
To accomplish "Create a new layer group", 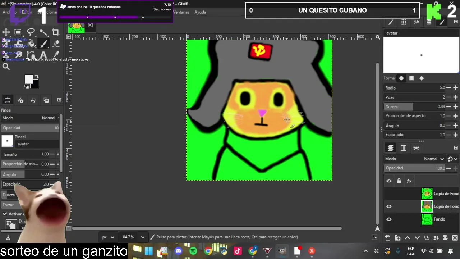I will pyautogui.click(x=397, y=238).
